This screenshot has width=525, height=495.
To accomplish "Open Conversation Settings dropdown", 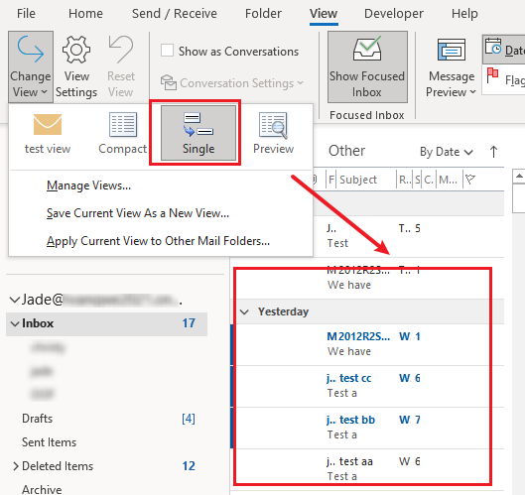I will [x=231, y=82].
